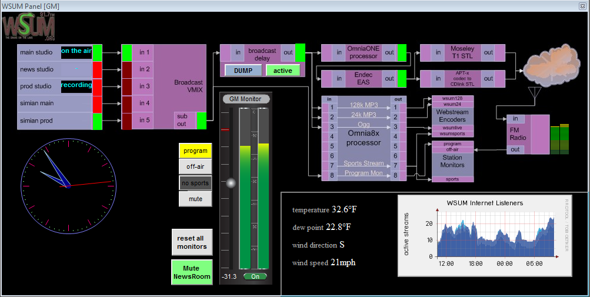Click the broadcast delay out green indicator
Screen dimensions: 590x297
pyautogui.click(x=300, y=52)
